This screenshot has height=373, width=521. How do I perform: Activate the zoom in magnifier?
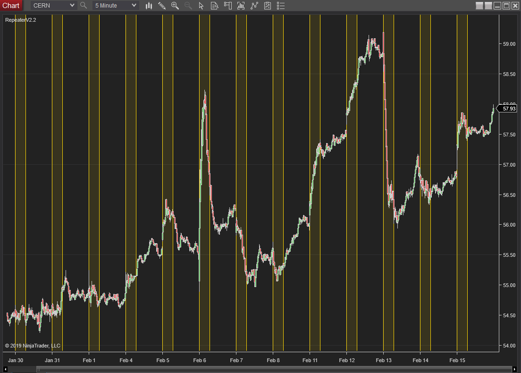coord(175,6)
